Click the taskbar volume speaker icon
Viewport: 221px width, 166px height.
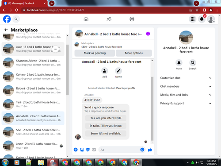coord(197,162)
